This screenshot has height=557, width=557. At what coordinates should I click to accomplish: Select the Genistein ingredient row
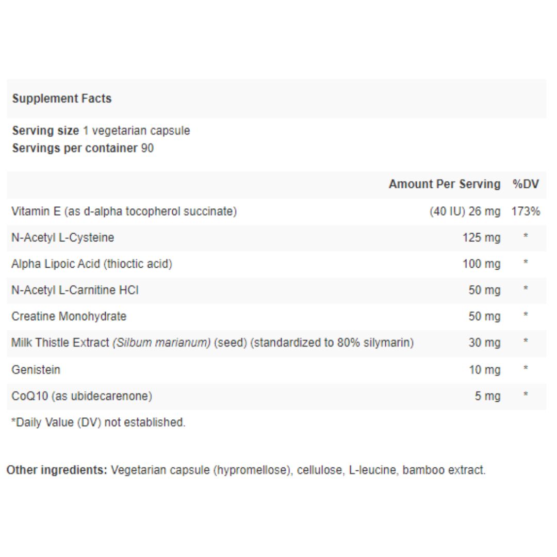[276, 370]
